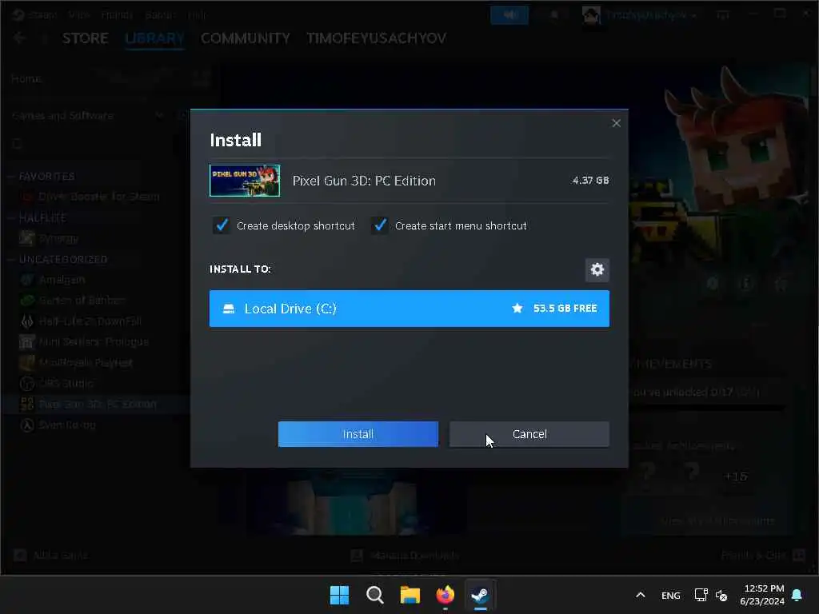Click the drive icon beside Local Drive

229,309
